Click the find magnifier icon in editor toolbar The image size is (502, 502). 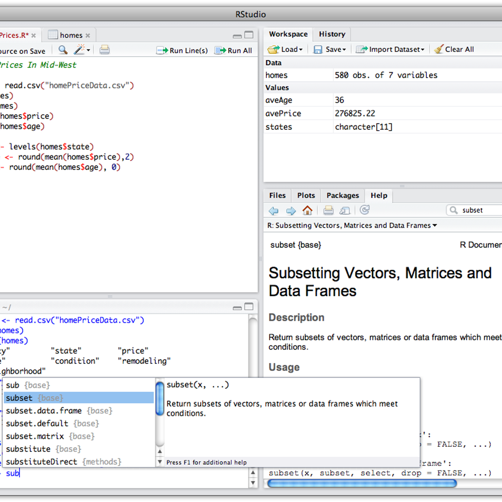click(63, 50)
